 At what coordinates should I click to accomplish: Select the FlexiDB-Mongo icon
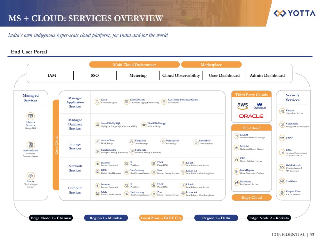point(144,125)
